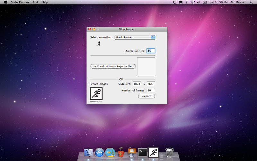Image resolution: width=257 pixels, height=161 pixels.
Task: Click the Bluetooth menu bar icon
Action: coord(187,2)
